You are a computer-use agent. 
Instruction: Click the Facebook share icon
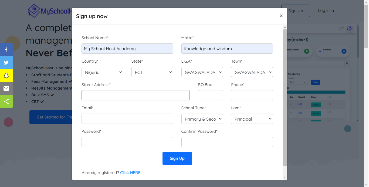(6, 50)
